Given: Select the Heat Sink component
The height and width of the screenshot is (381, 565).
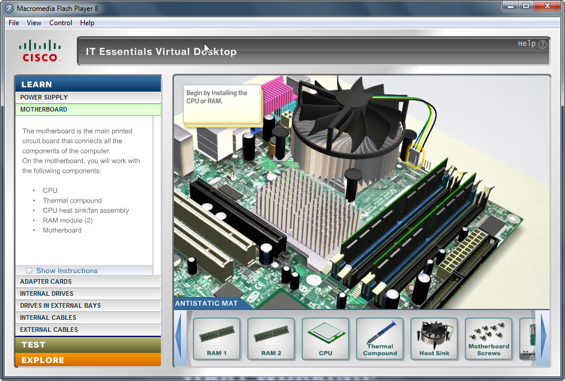Looking at the screenshot, I should click(x=434, y=339).
